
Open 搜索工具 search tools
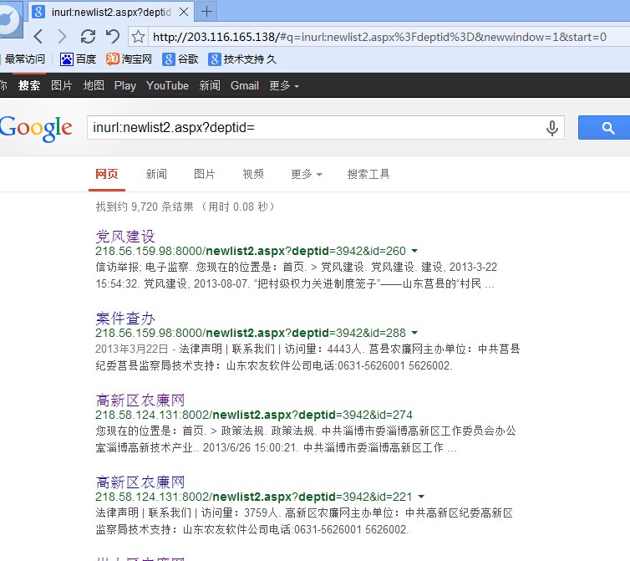coord(368,174)
